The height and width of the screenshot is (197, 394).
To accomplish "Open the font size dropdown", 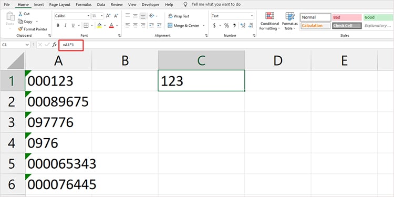I will click(x=102, y=16).
